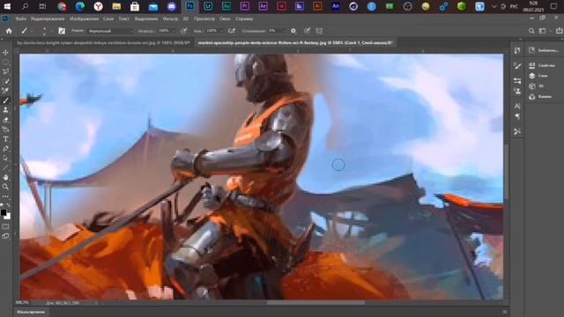This screenshot has width=564, height=317.
Task: Change screen mode button in toolbox
Action: (x=5, y=236)
